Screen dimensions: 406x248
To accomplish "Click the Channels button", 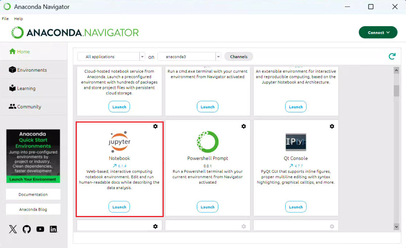I will click(239, 56).
